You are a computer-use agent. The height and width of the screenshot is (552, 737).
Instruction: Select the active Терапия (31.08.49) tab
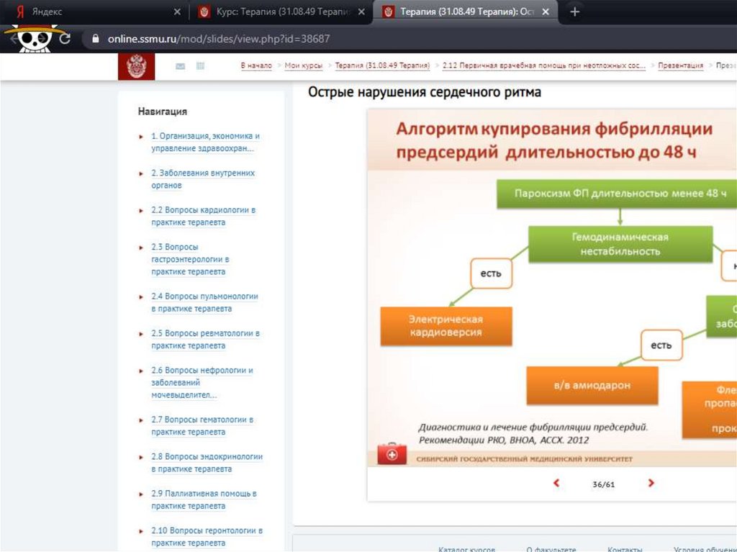pyautogui.click(x=466, y=12)
